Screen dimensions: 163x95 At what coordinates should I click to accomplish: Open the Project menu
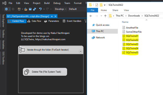coord(37,3)
